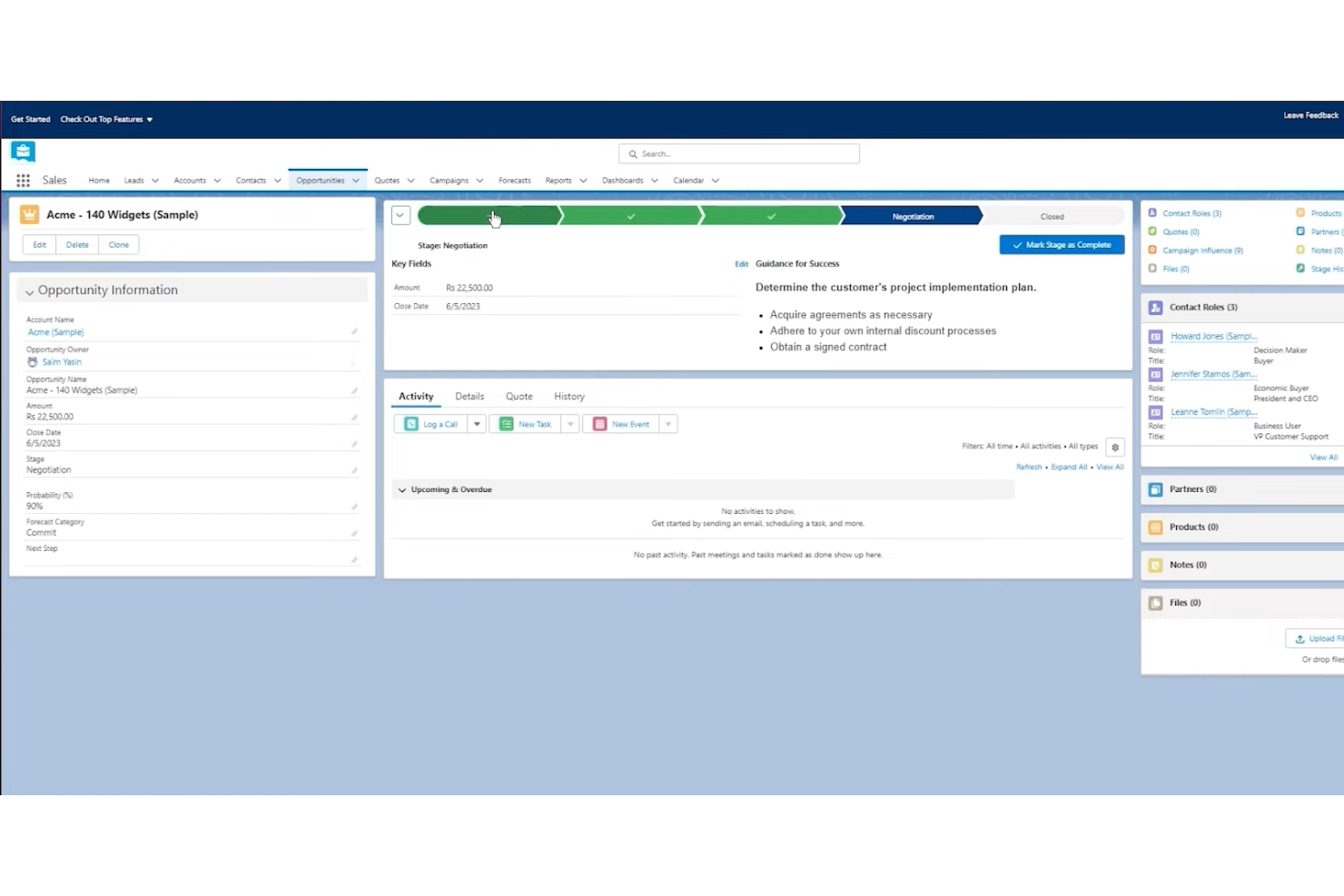Open Check Out Top Features dropdown
Viewport: 1344px width, 896px height.
tap(106, 119)
